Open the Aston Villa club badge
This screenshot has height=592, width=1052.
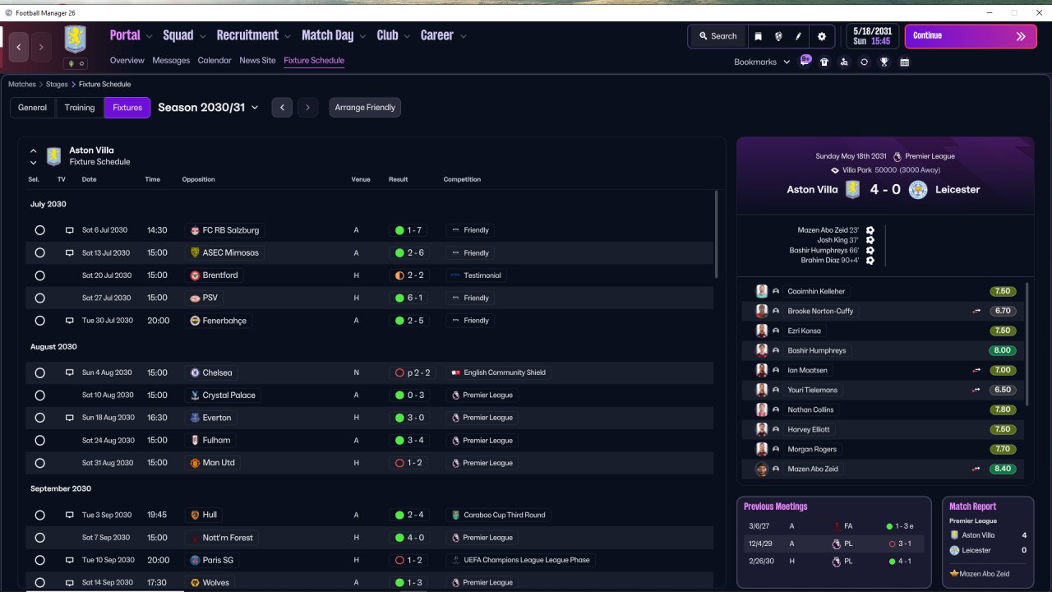pos(76,39)
